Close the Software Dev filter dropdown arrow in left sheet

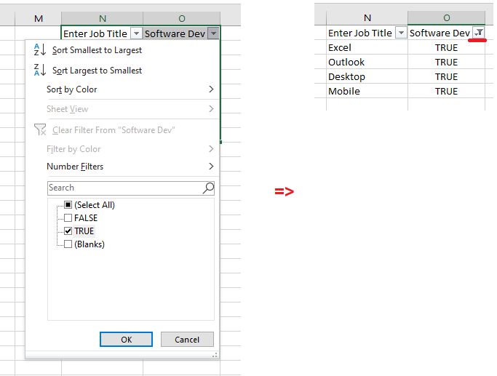(213, 33)
